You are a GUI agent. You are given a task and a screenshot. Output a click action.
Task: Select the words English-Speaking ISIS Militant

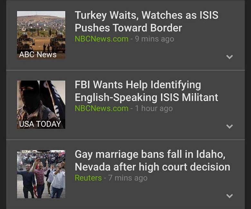click(146, 97)
